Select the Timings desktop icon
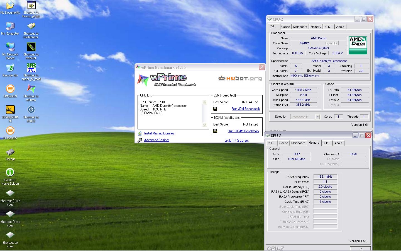Viewport: 401px width, 251px height. click(x=10, y=154)
